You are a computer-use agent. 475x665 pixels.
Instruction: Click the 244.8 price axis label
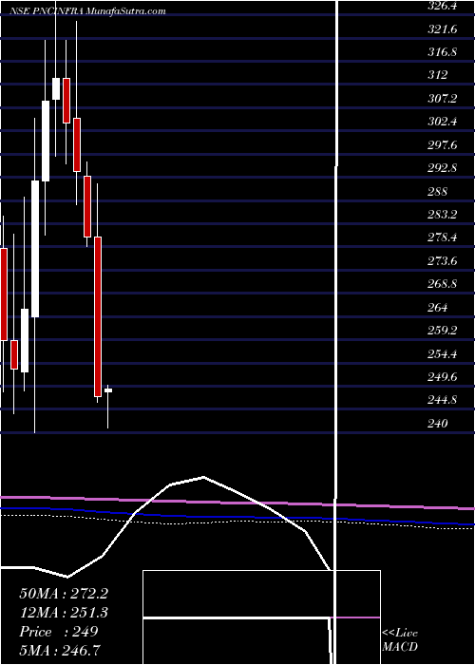[443, 400]
